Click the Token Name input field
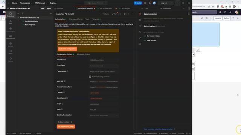This screenshot has height=135, width=241. pyautogui.click(x=104, y=60)
